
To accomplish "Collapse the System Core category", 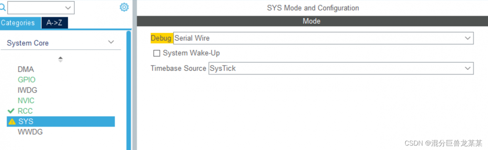I will (111, 42).
